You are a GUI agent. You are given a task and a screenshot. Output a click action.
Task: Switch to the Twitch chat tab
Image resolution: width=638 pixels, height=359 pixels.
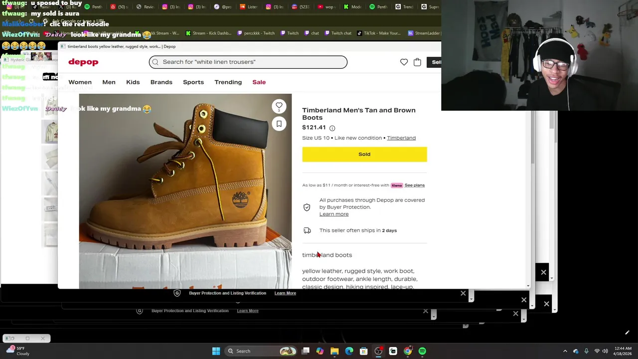tap(338, 33)
